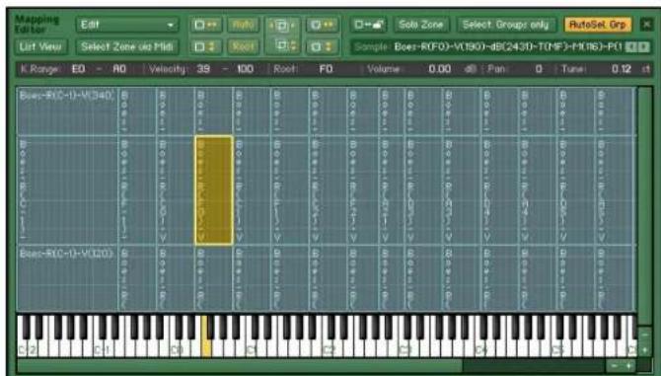Click the horizontal scrollbar under keyboard
The height and width of the screenshot is (376, 661).
[x=240, y=365]
